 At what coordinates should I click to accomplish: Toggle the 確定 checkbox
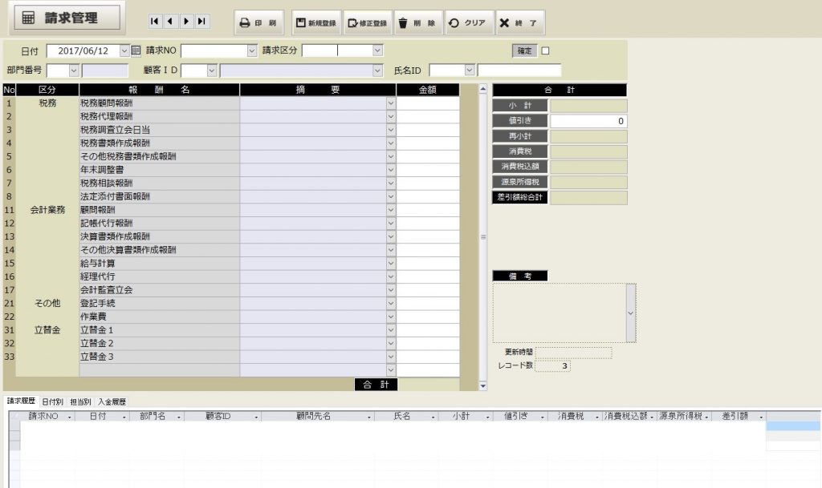(x=546, y=50)
